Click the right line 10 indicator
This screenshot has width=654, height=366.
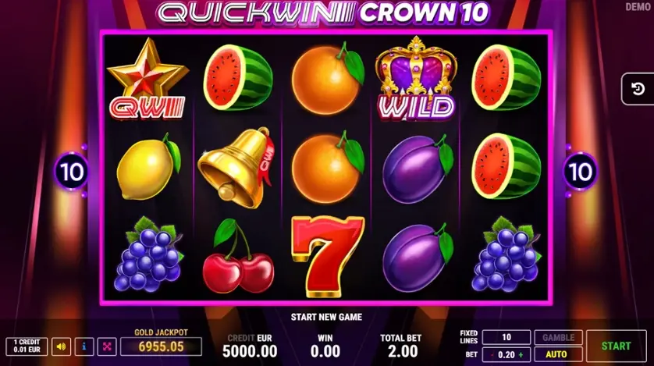(x=580, y=172)
